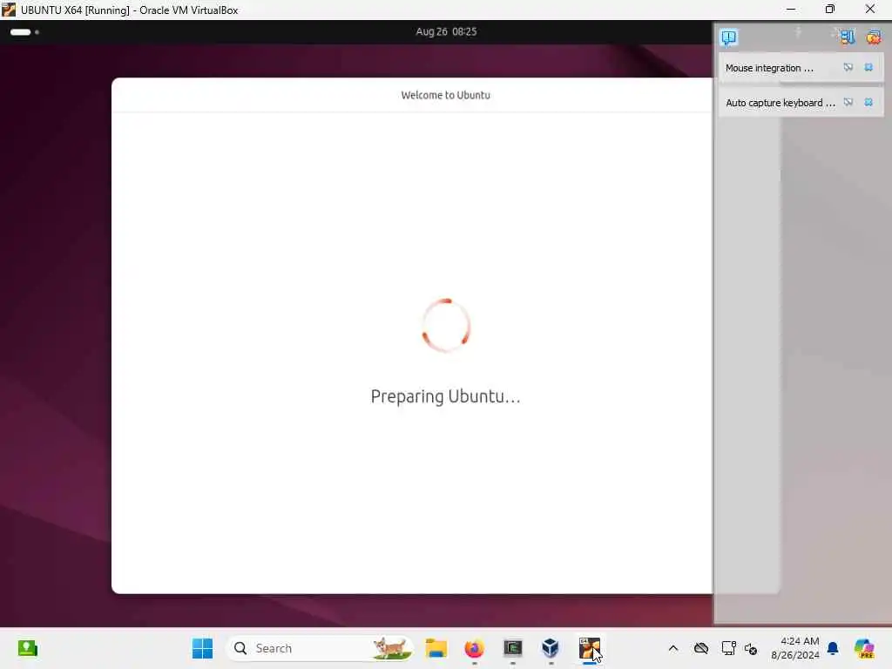Show hidden system tray icons chevron

point(673,648)
